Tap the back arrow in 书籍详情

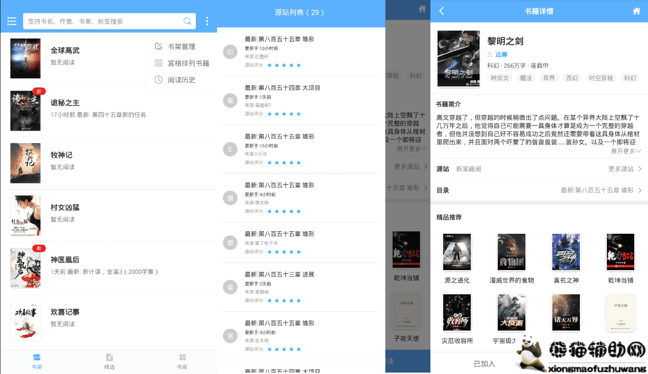pos(442,11)
